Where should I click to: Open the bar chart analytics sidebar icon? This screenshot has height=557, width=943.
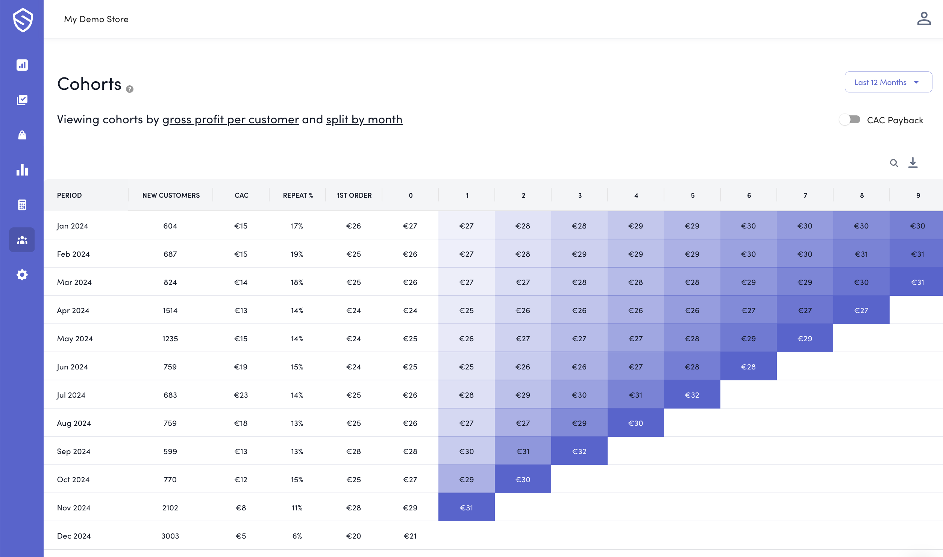click(x=22, y=170)
